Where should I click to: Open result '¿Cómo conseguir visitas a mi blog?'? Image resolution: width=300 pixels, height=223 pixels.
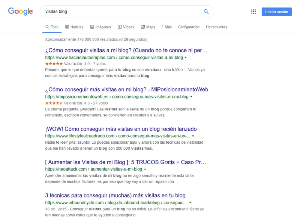coord(126,50)
